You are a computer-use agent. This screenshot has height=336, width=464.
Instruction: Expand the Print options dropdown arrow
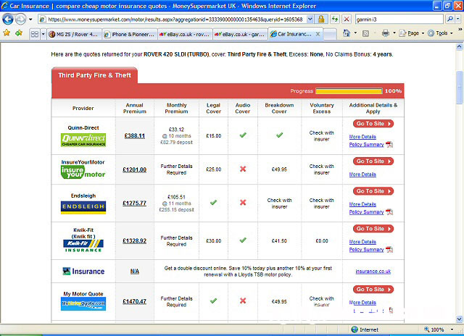click(x=394, y=33)
